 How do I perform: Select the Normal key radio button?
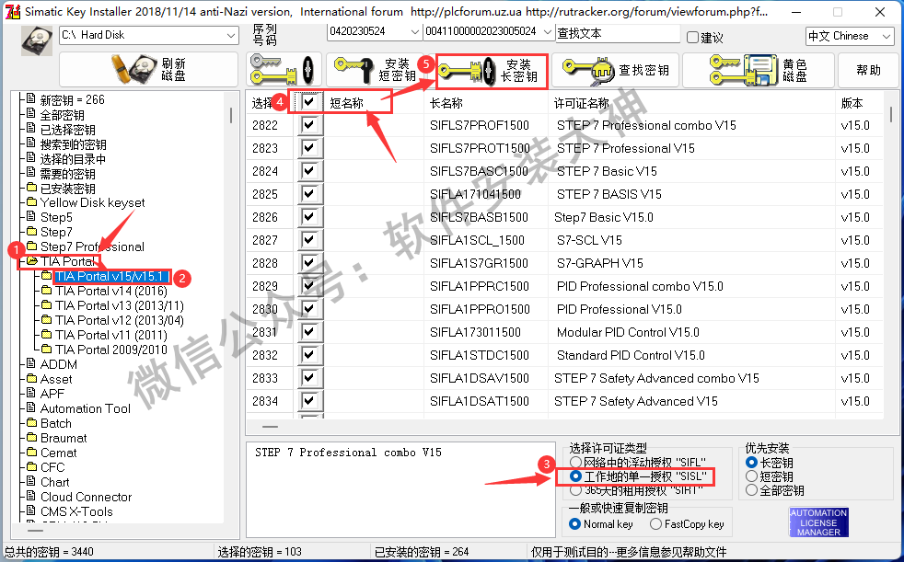point(574,524)
